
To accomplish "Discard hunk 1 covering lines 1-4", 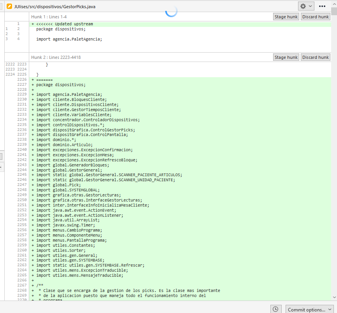I will pos(316,17).
